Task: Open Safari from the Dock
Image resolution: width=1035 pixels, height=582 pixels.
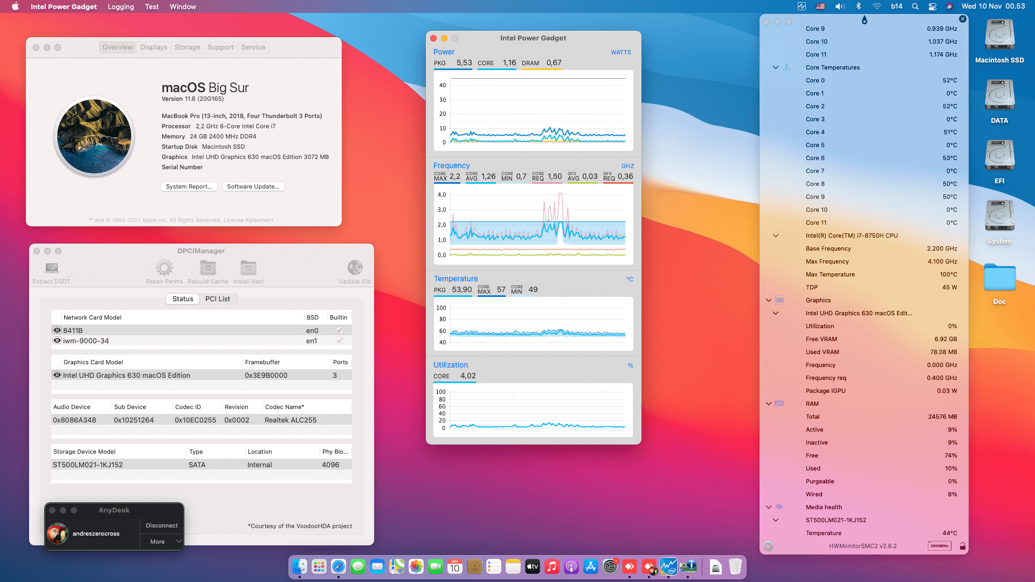Action: pos(339,566)
